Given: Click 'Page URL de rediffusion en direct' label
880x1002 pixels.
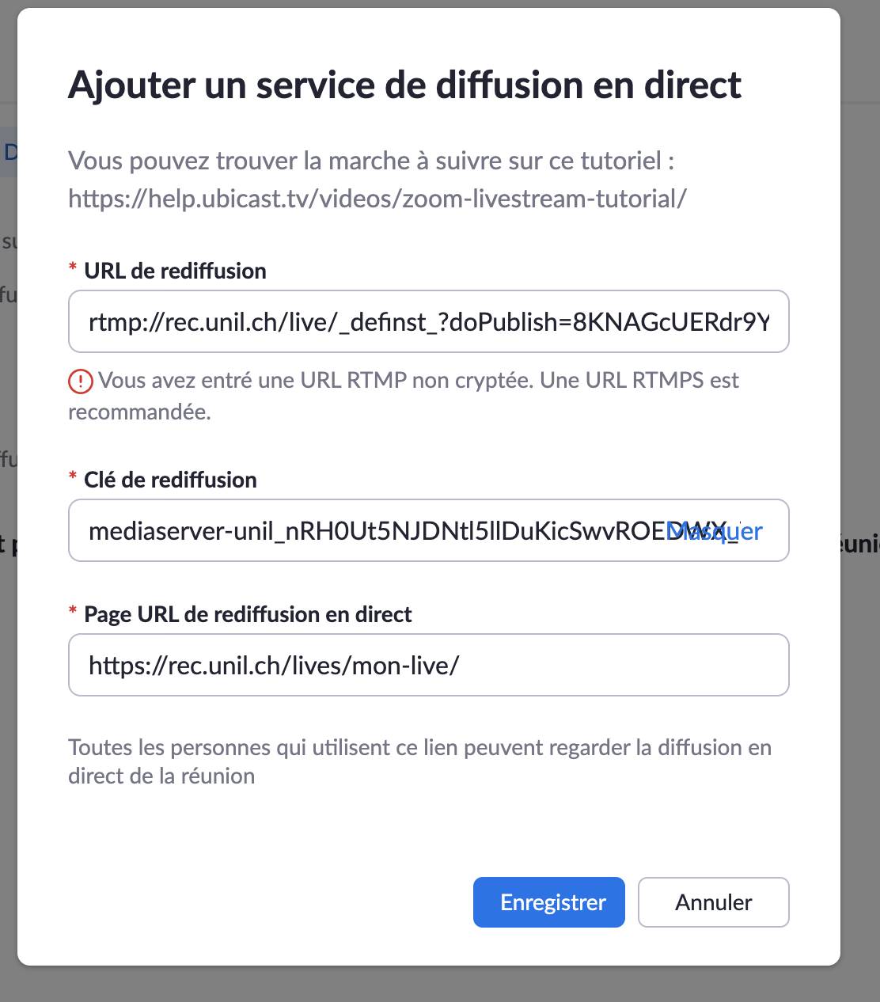Looking at the screenshot, I should click(248, 615).
